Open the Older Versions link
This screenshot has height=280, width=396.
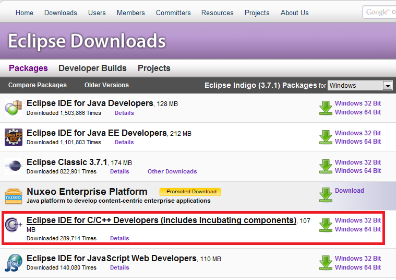click(106, 85)
